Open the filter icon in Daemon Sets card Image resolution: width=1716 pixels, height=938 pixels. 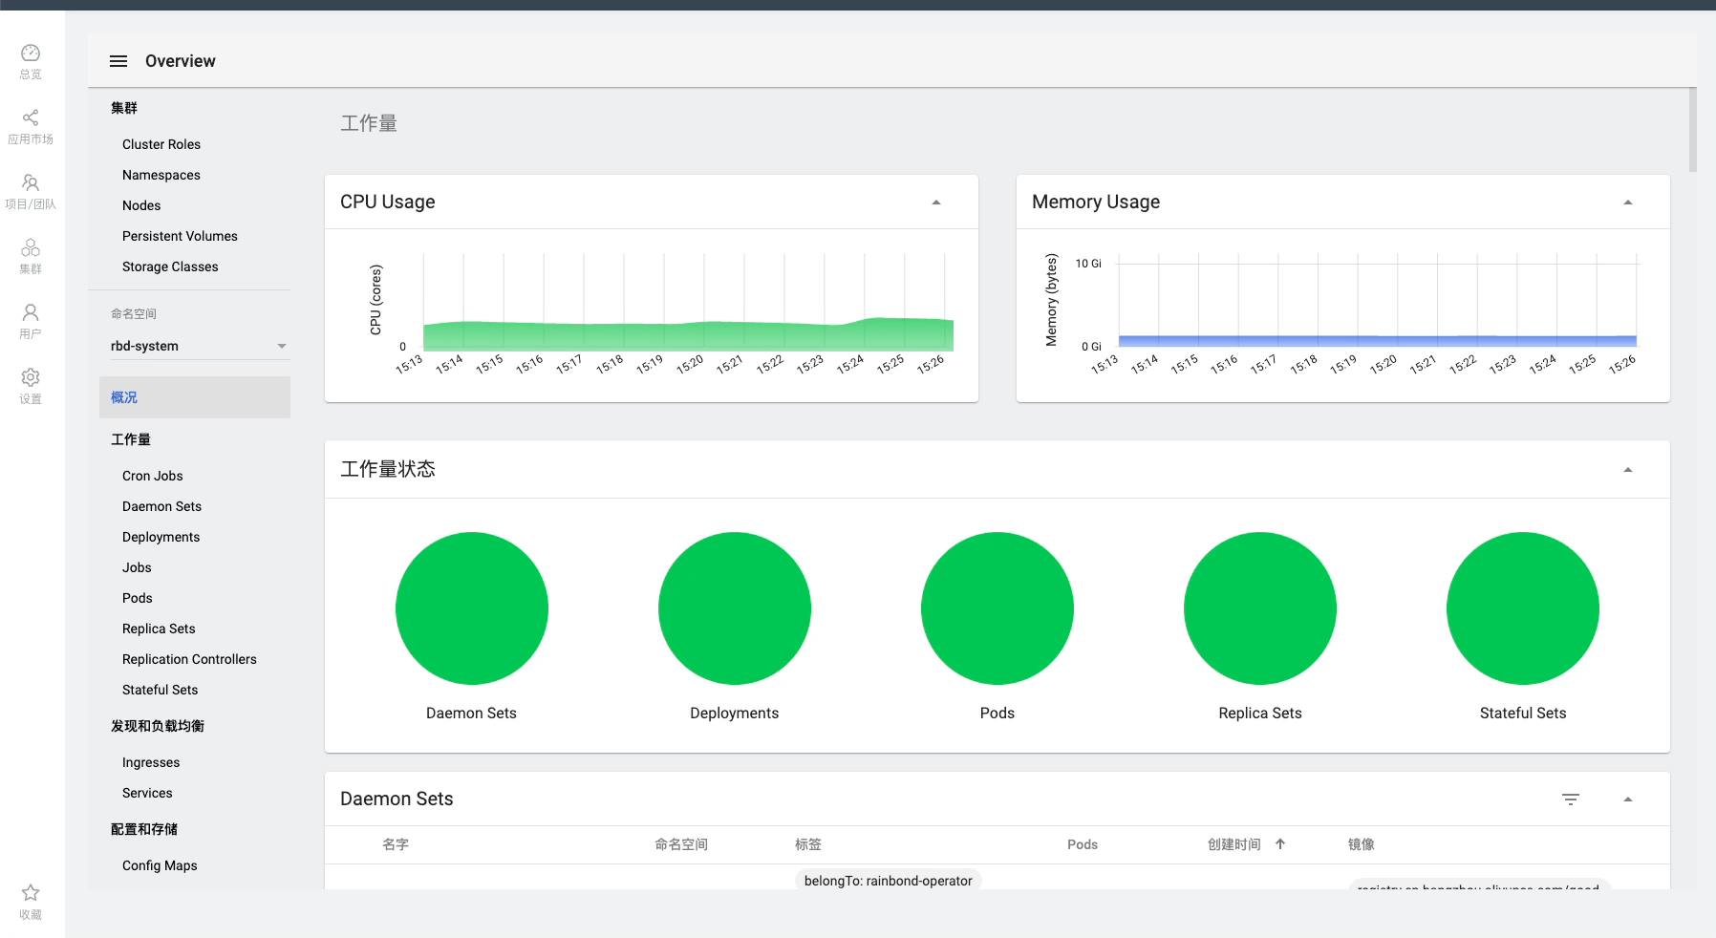(x=1571, y=799)
